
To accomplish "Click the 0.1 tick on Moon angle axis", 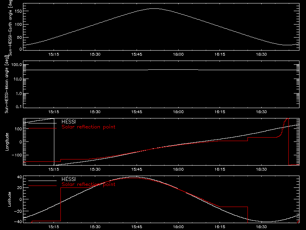I will coord(19,107).
